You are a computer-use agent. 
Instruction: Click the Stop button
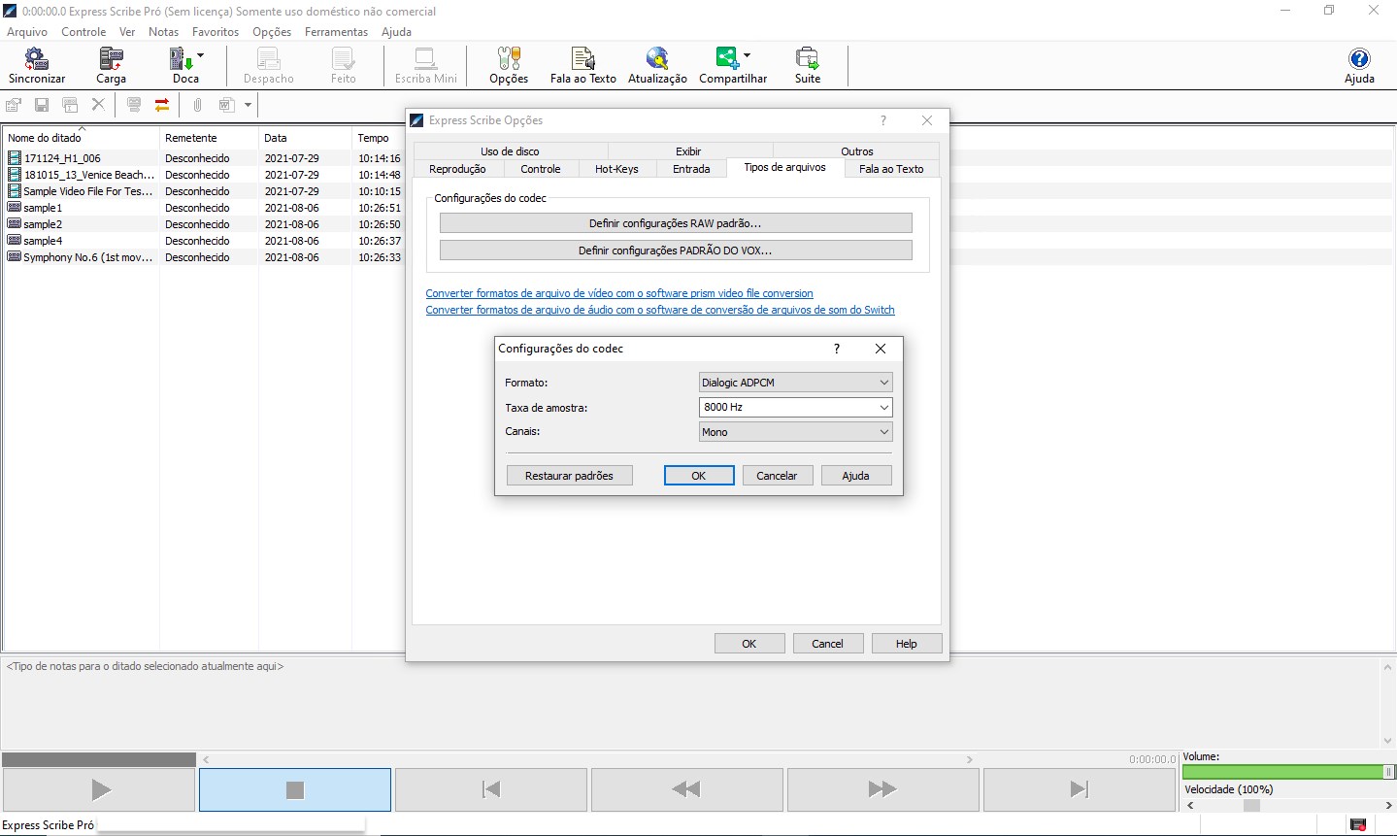coord(295,790)
